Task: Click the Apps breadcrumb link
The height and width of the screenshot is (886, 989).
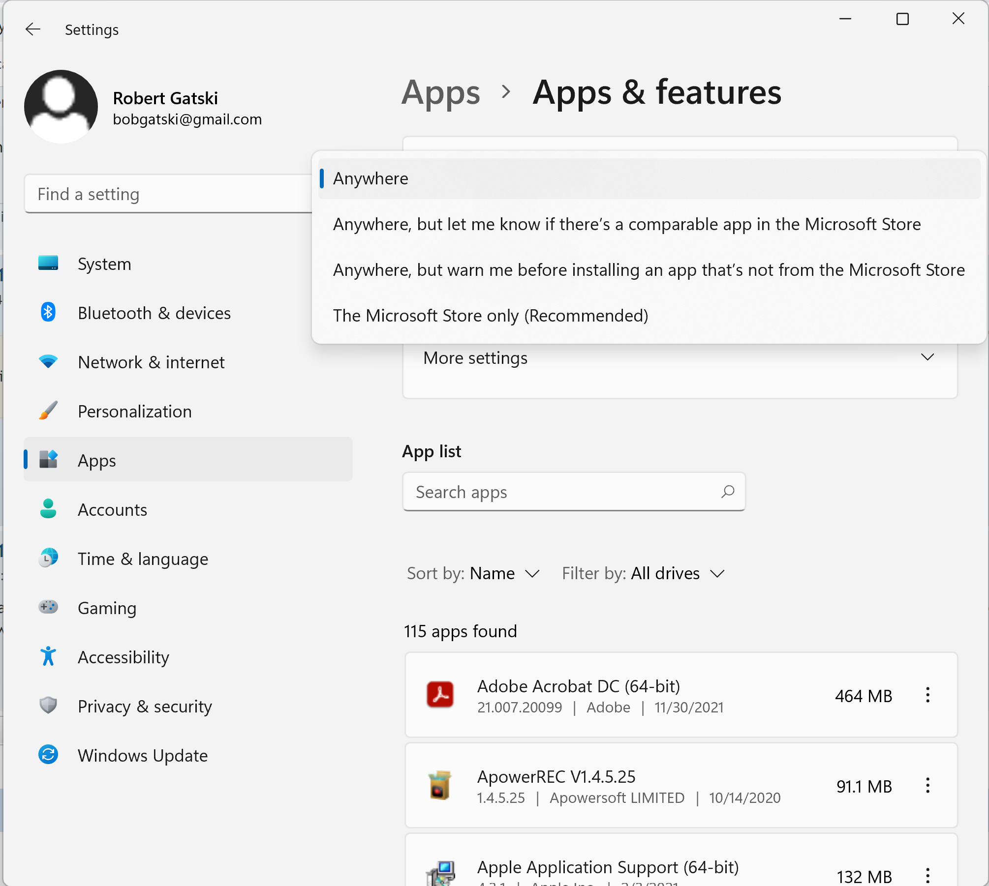Action: [441, 92]
